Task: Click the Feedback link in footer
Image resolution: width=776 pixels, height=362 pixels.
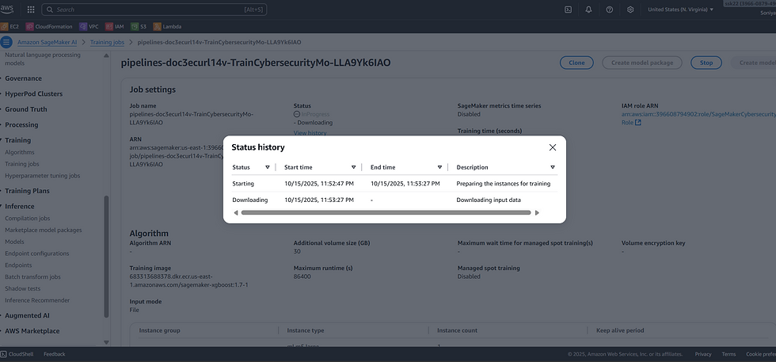Action: pyautogui.click(x=55, y=354)
